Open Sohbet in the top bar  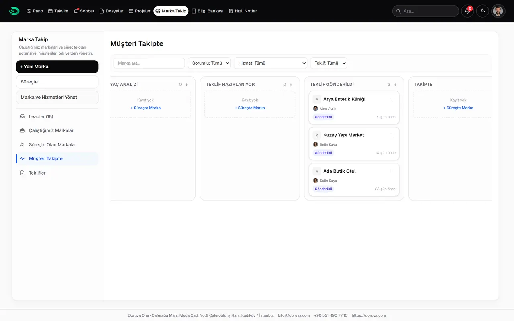tap(84, 11)
